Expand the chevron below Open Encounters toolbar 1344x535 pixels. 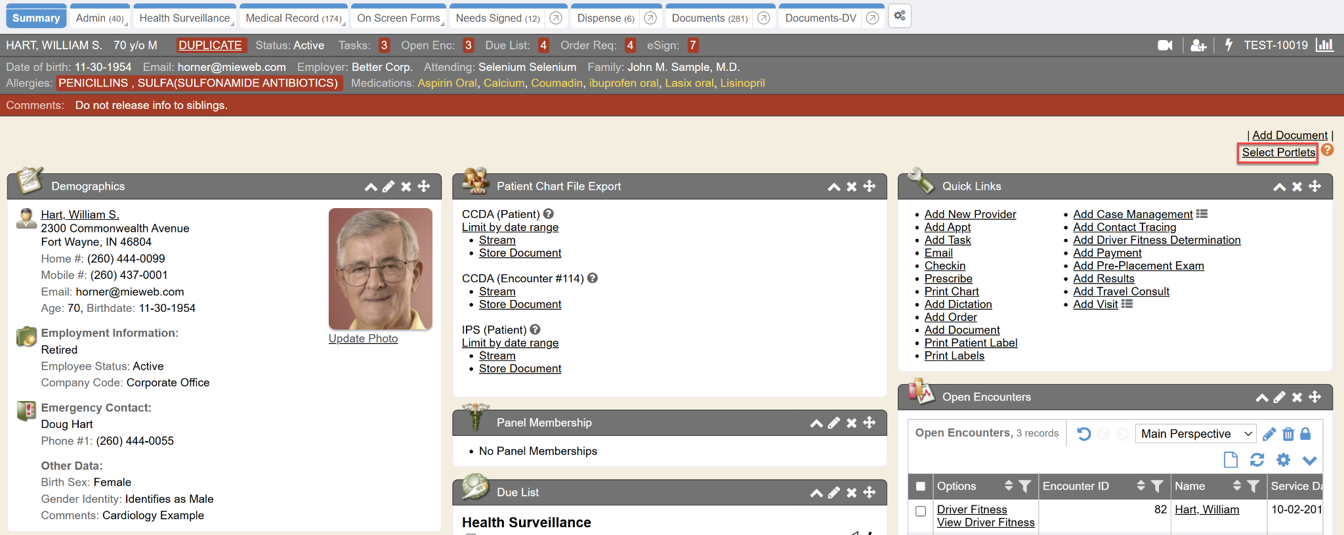(x=1309, y=461)
